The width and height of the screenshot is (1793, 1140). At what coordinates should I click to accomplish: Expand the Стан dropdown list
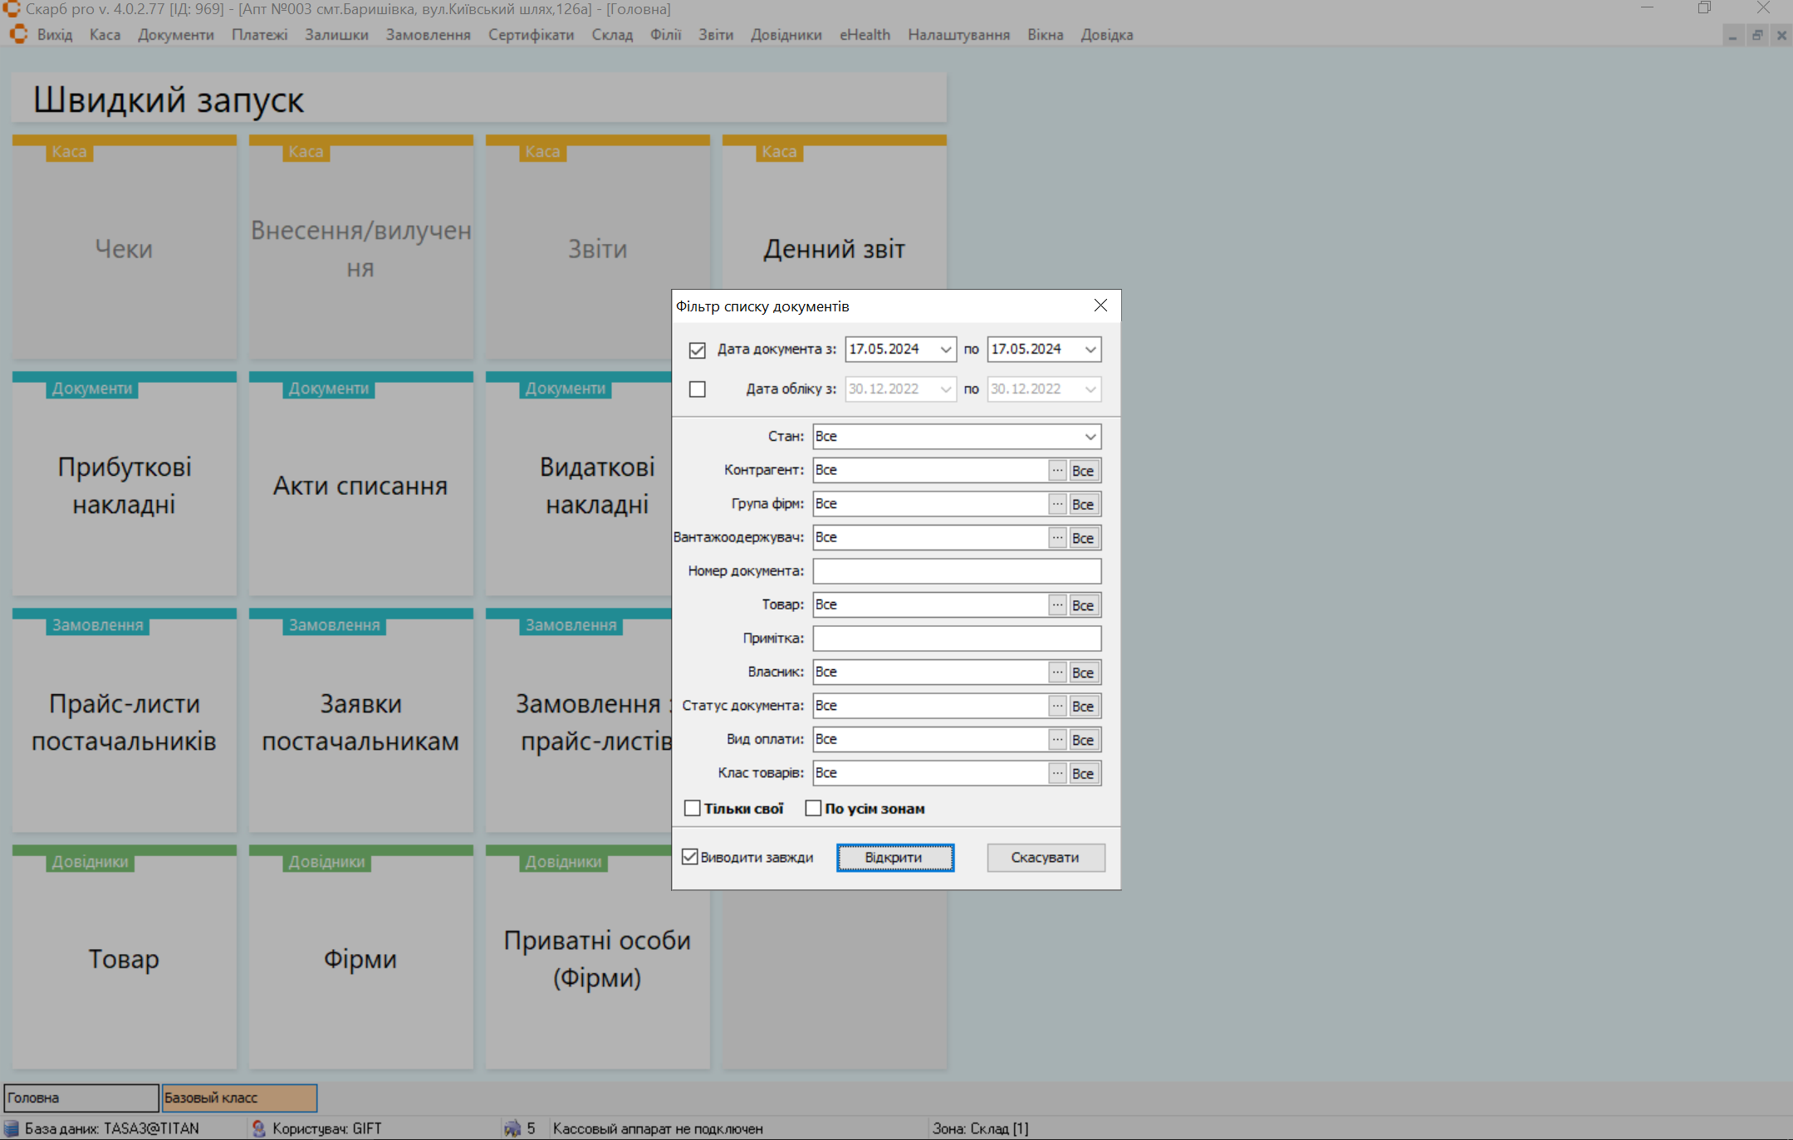point(1090,437)
